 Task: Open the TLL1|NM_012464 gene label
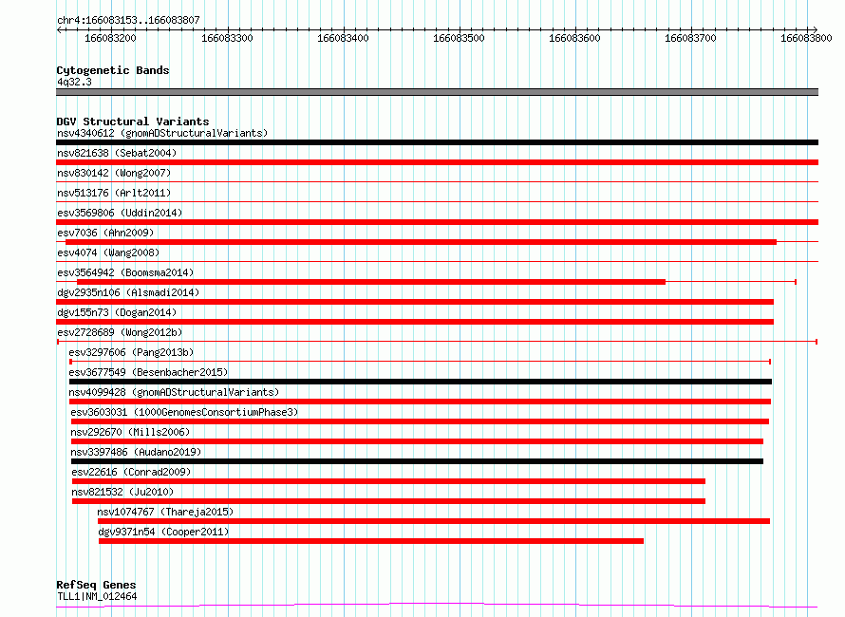(97, 596)
